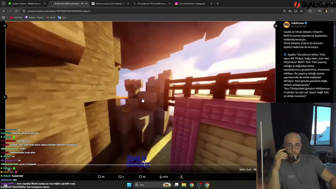Open the tab search dropdown
The image size is (336, 189).
3,4
